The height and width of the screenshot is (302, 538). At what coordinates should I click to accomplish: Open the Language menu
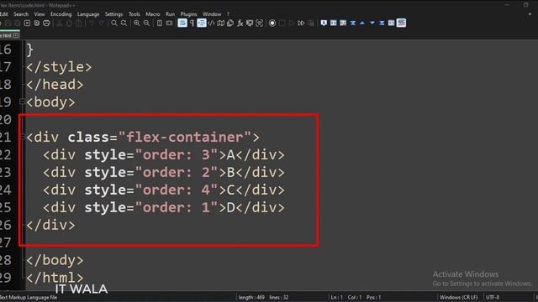(x=88, y=14)
